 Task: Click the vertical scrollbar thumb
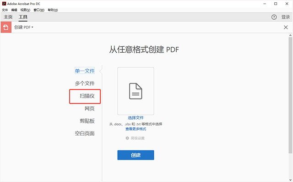click(x=290, y=95)
